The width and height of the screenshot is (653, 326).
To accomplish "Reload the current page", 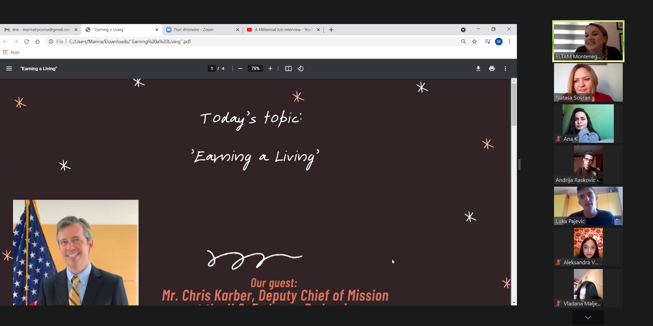I will click(27, 42).
